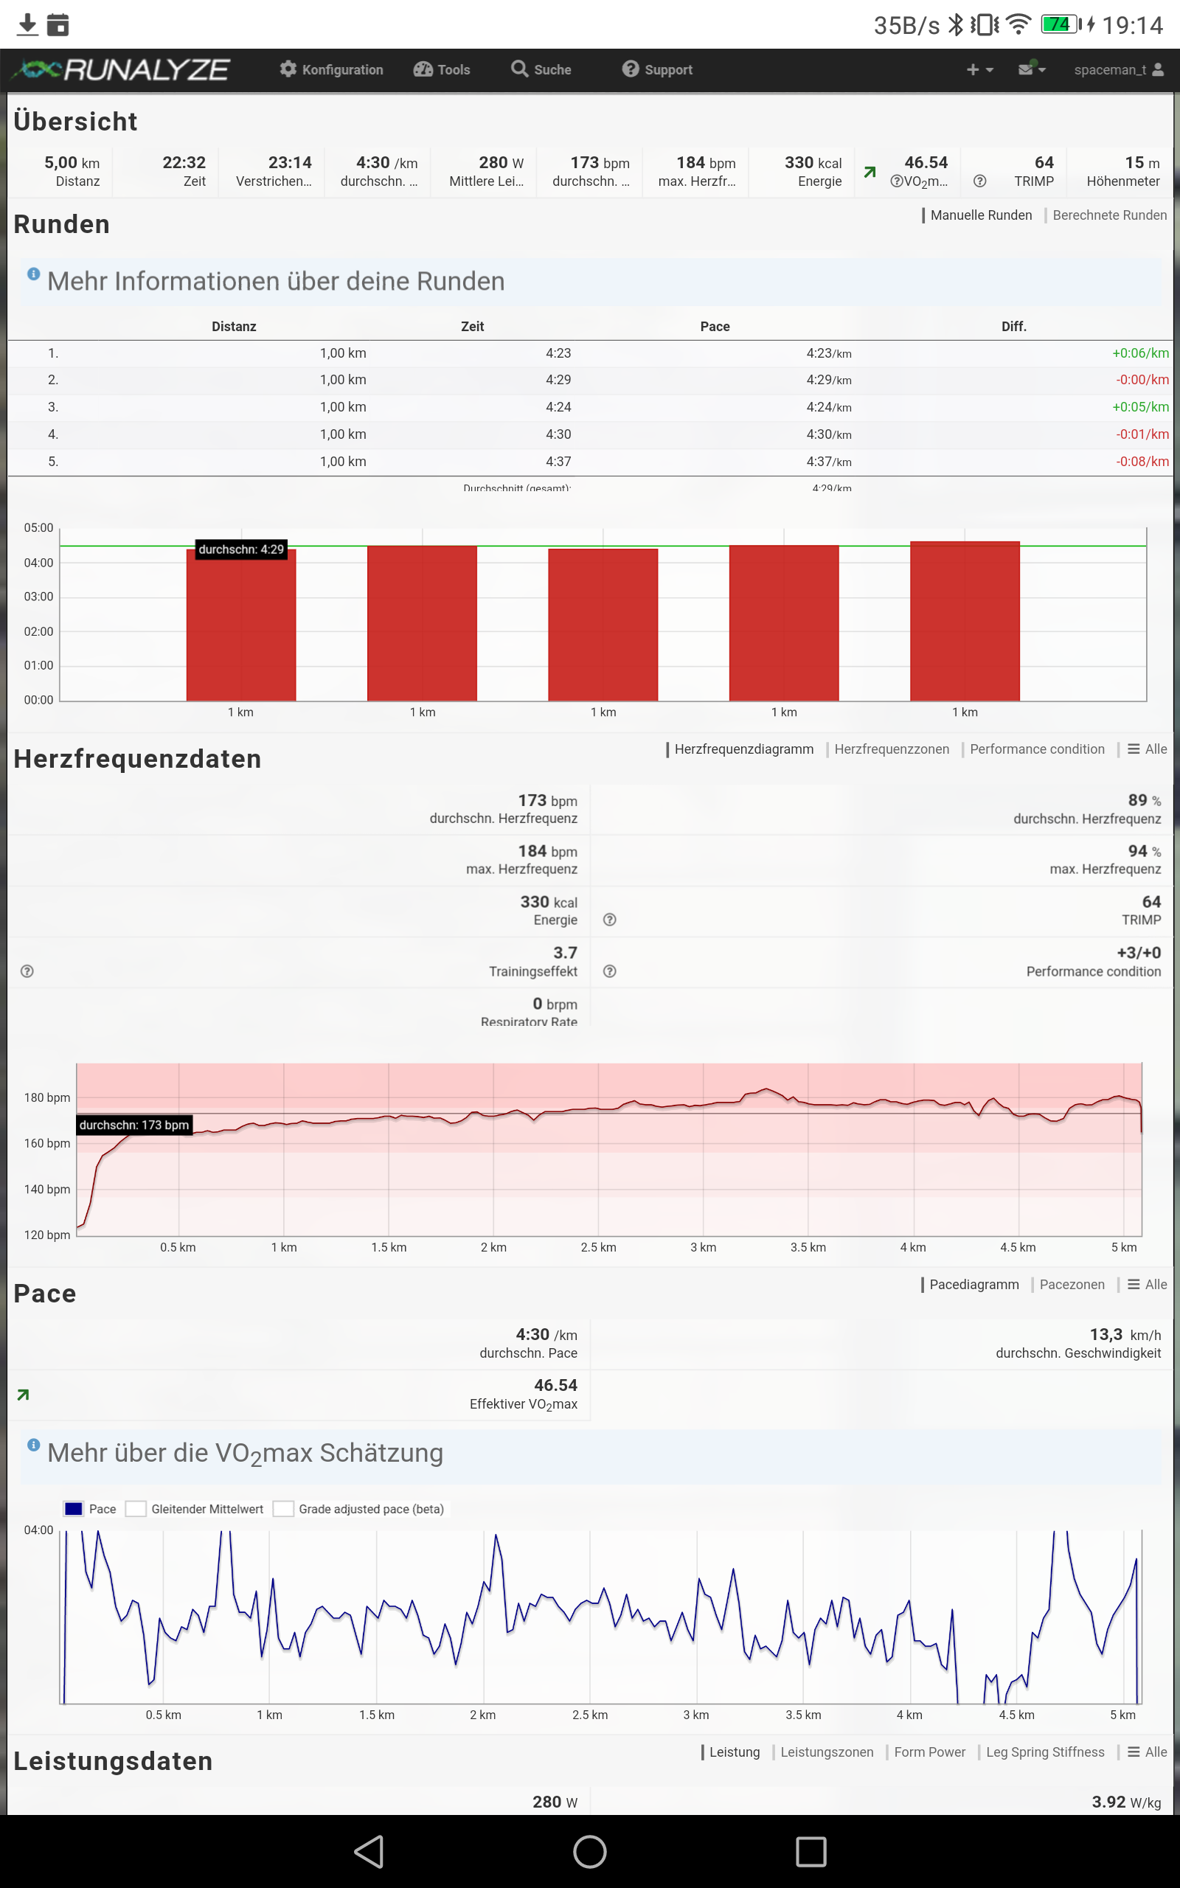Open Support help icon
This screenshot has width=1180, height=1888.
tap(630, 69)
